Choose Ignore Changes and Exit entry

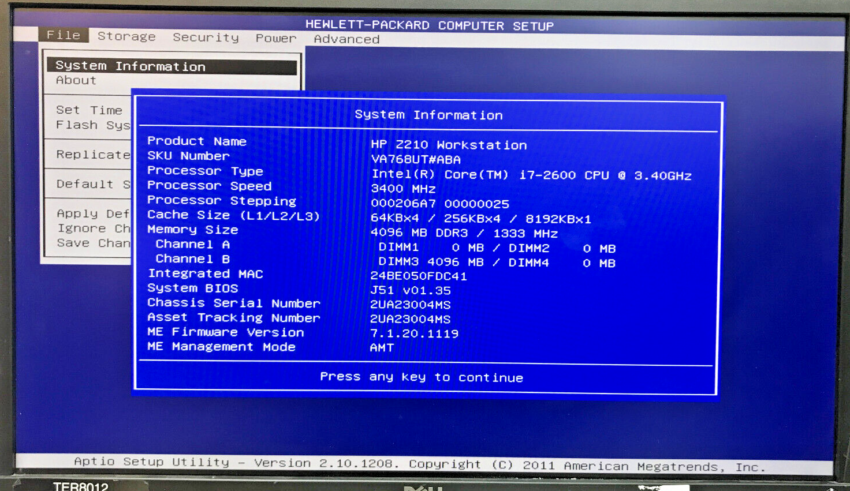[x=94, y=228]
